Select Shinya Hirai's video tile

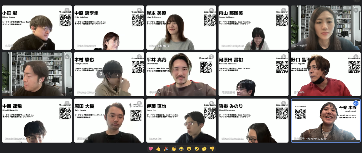click(181, 74)
